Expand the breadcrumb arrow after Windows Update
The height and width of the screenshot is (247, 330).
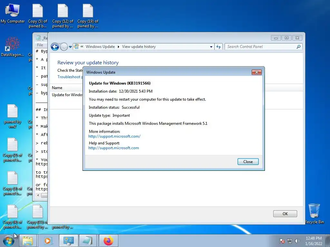119,47
